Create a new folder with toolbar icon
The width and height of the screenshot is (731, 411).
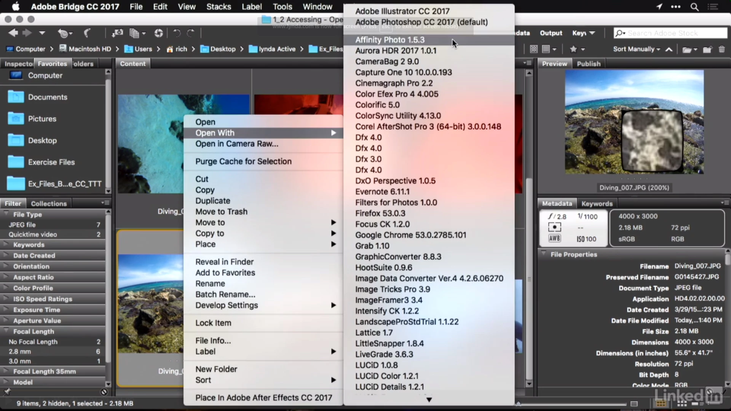pos(707,49)
